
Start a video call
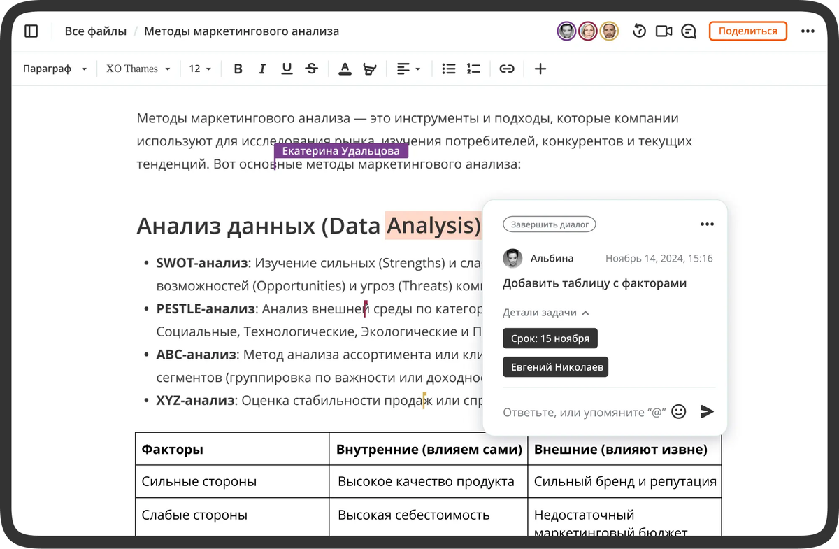(x=664, y=31)
